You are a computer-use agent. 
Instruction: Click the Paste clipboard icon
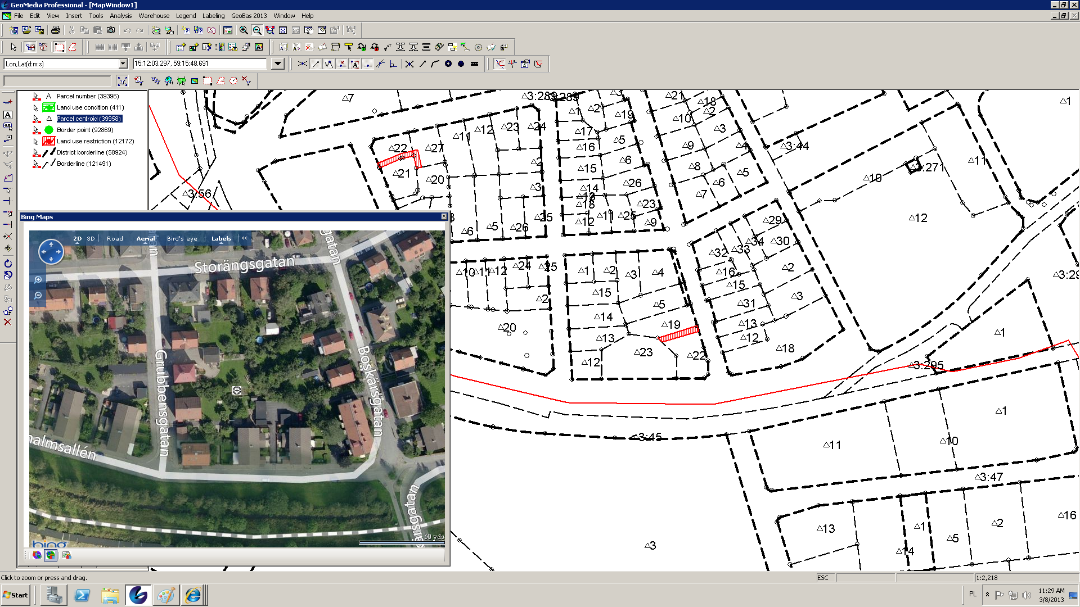tap(97, 30)
